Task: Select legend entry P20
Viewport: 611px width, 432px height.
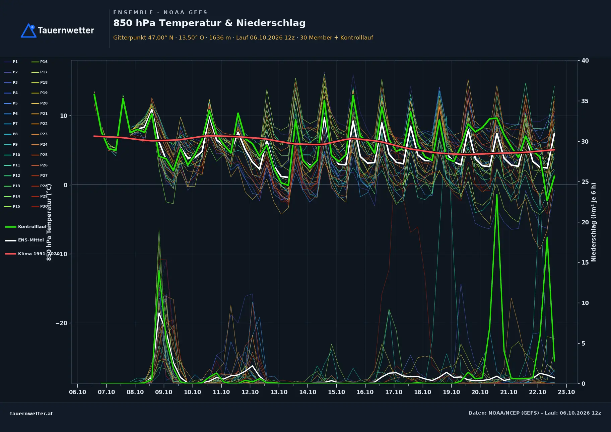Action: click(40, 103)
